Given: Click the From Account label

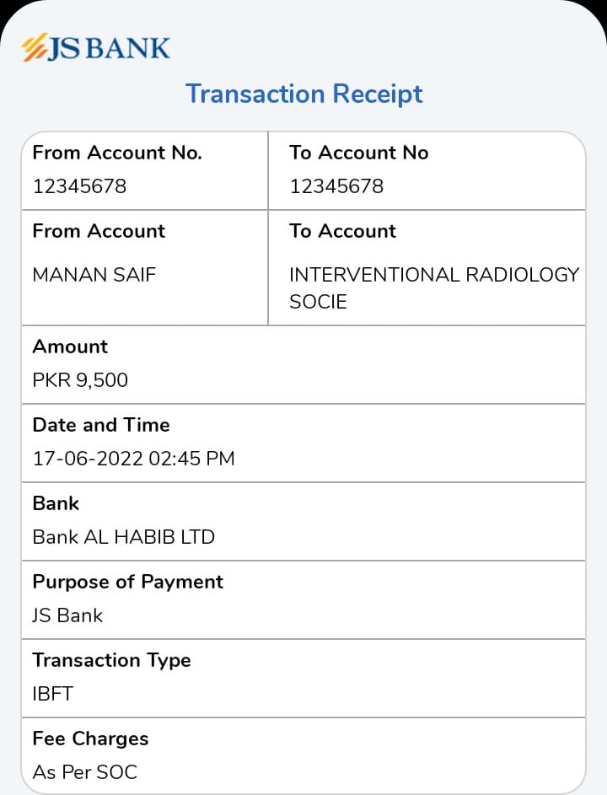Looking at the screenshot, I should point(99,231).
